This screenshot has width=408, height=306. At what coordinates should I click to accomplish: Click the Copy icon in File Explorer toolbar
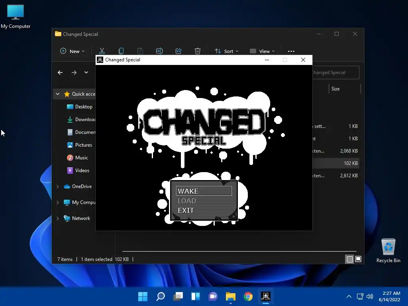pos(121,51)
